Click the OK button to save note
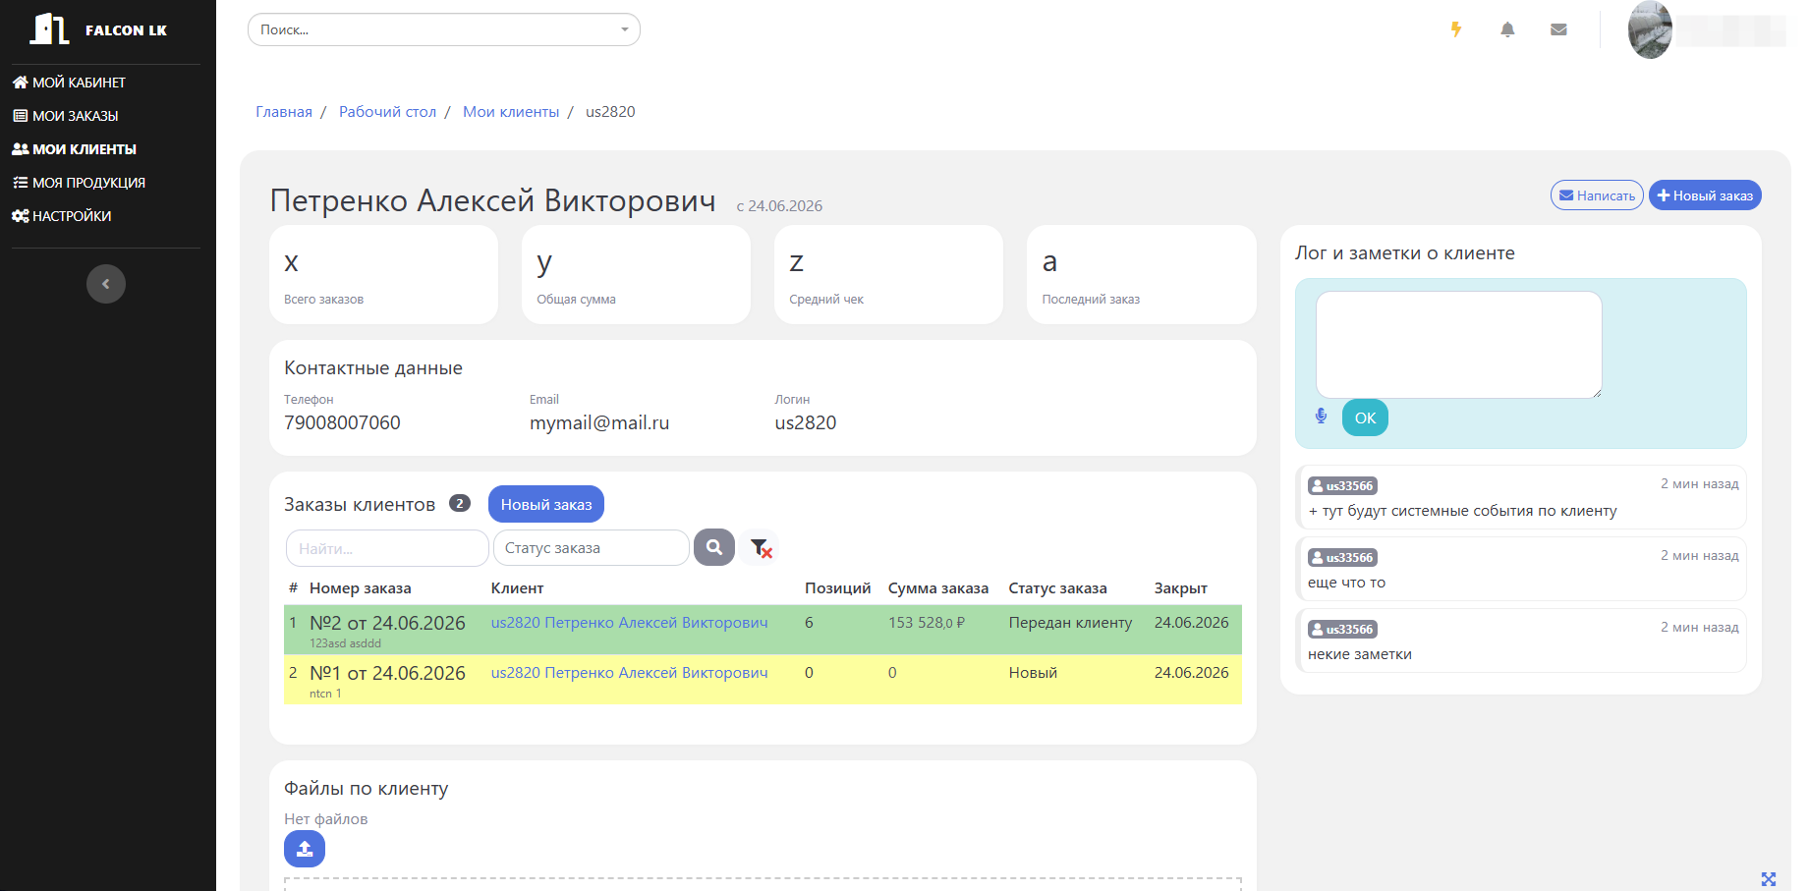The width and height of the screenshot is (1809, 891). click(x=1365, y=418)
